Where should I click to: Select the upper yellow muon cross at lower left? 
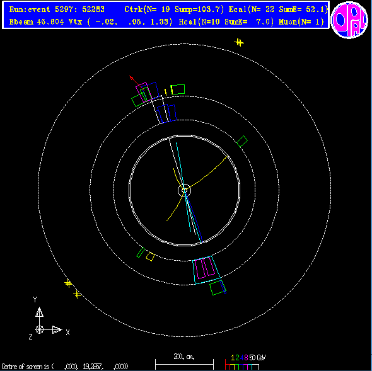[68, 283]
